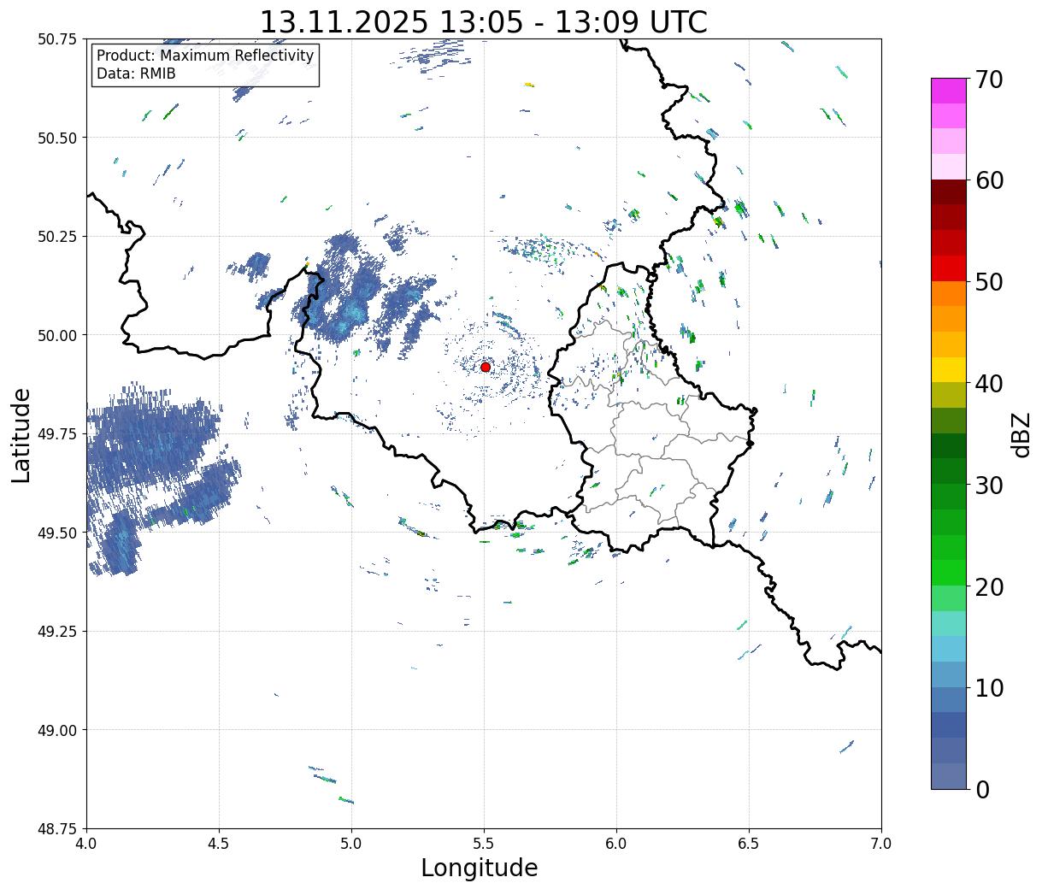The image size is (1042, 889).
Task: Click the colorbar tick label 0
Action: click(x=981, y=790)
